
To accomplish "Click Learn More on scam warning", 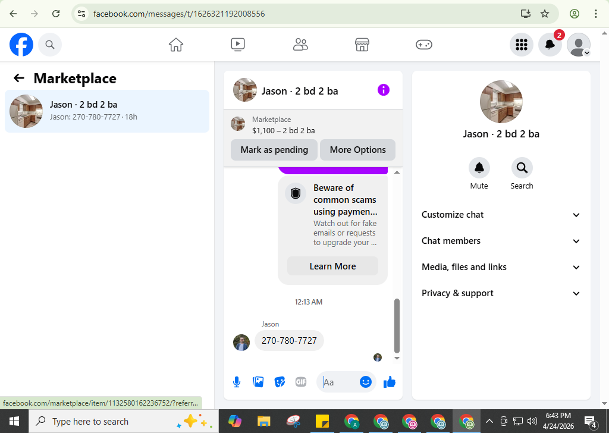I will [x=332, y=266].
